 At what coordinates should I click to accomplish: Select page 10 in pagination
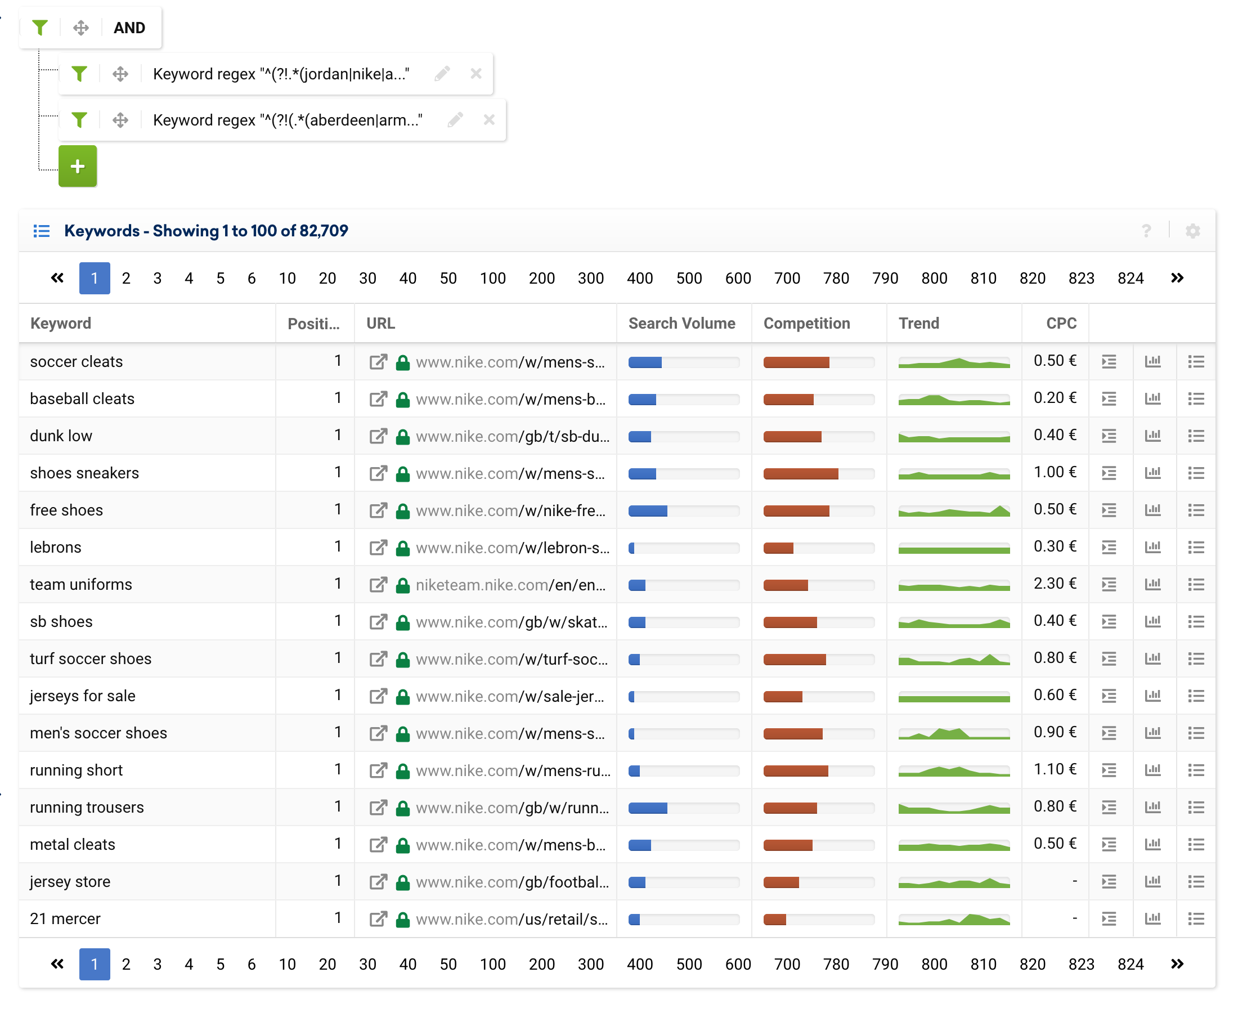(286, 279)
